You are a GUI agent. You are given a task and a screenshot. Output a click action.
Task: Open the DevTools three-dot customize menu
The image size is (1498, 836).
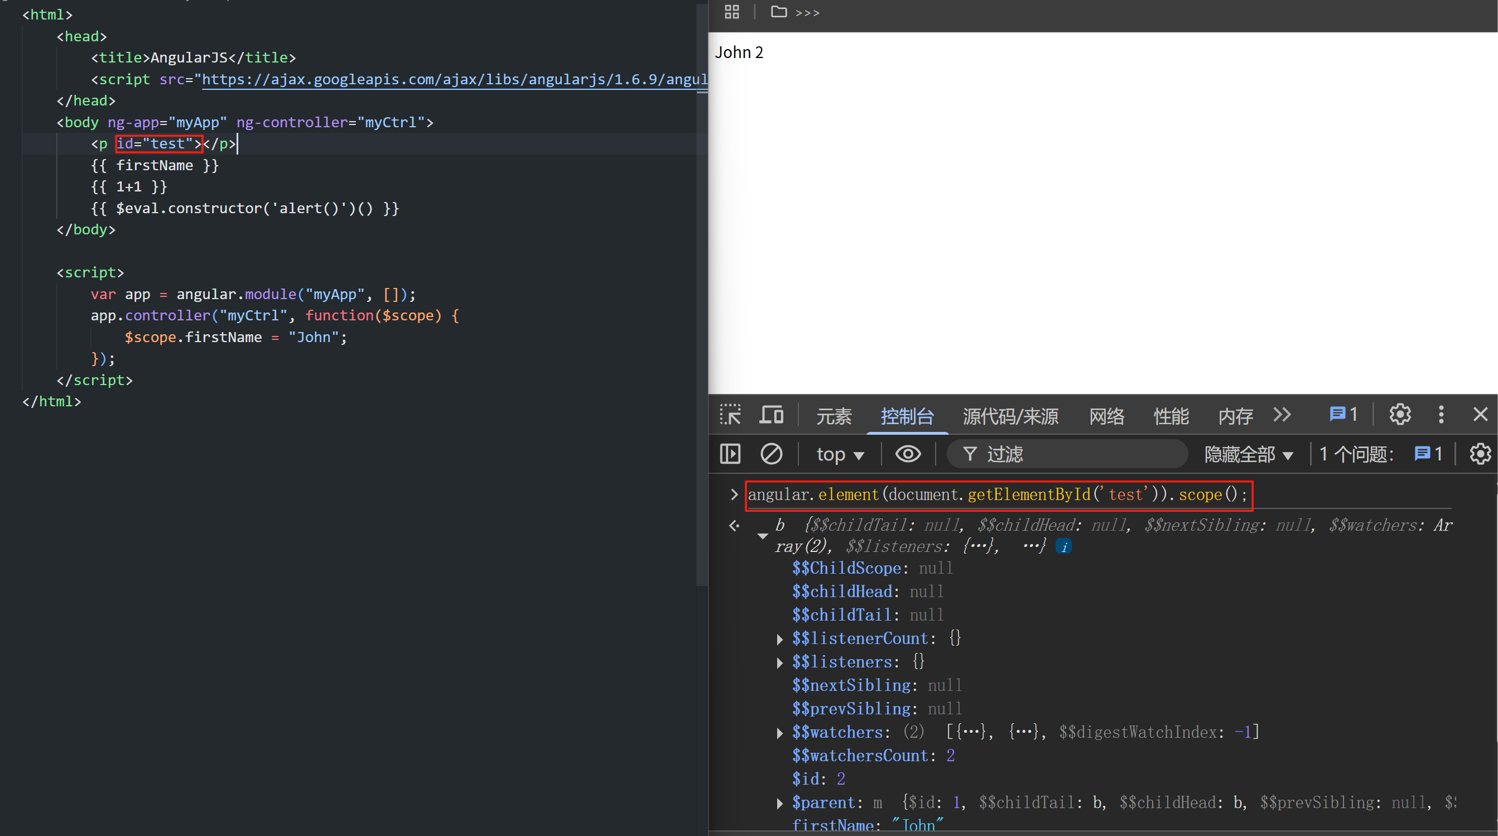click(x=1441, y=415)
